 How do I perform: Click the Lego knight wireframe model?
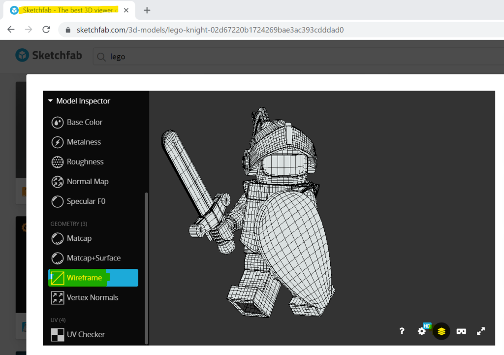click(248, 212)
